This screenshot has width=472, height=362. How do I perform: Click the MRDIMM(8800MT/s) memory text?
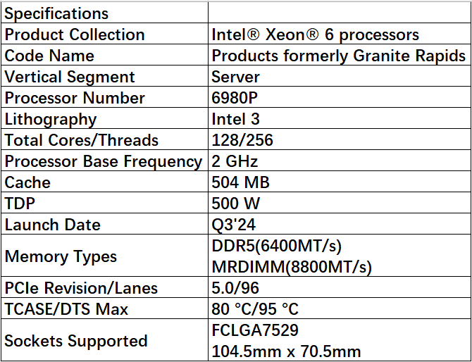tap(292, 268)
